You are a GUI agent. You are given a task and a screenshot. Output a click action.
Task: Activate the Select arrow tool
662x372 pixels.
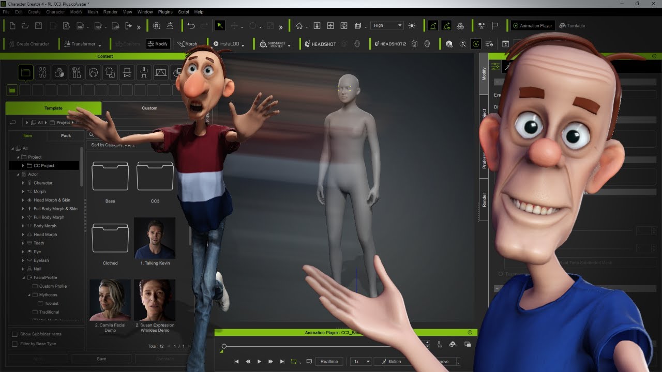[220, 26]
